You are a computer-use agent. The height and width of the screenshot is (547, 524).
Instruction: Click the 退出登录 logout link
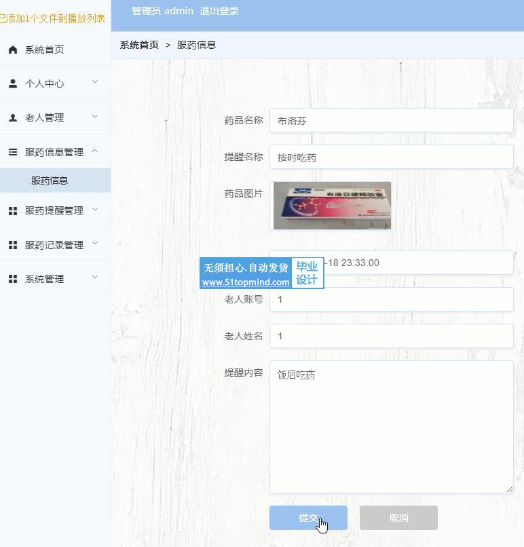click(x=219, y=11)
